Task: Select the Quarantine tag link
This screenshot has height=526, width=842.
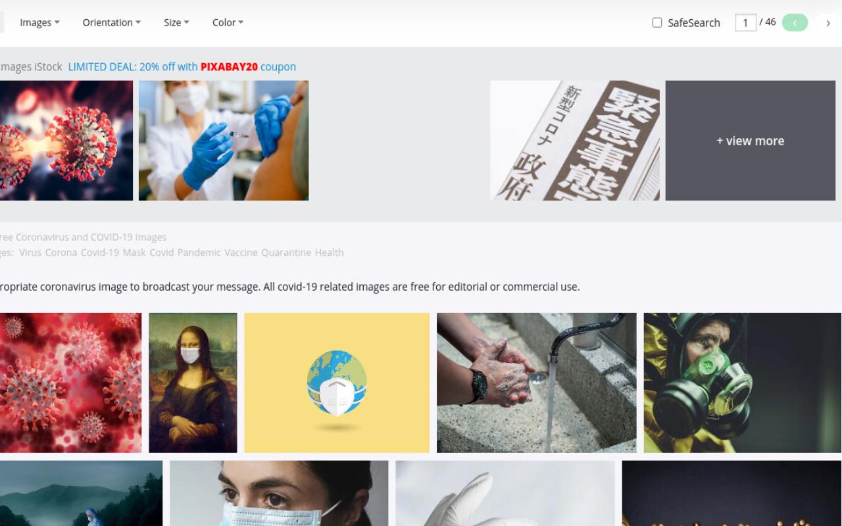Action: [x=286, y=252]
